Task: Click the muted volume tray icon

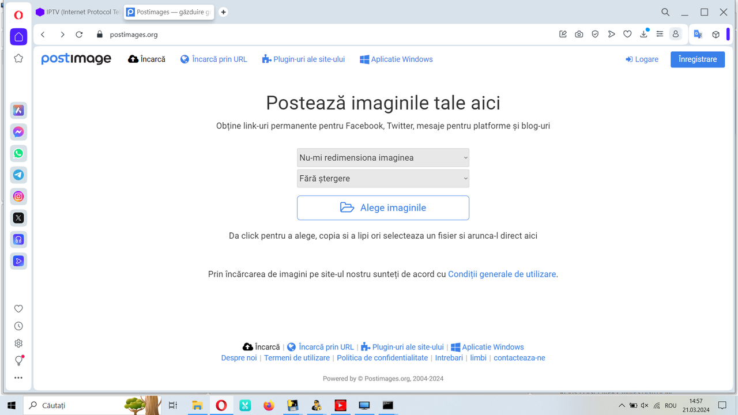Action: [645, 406]
